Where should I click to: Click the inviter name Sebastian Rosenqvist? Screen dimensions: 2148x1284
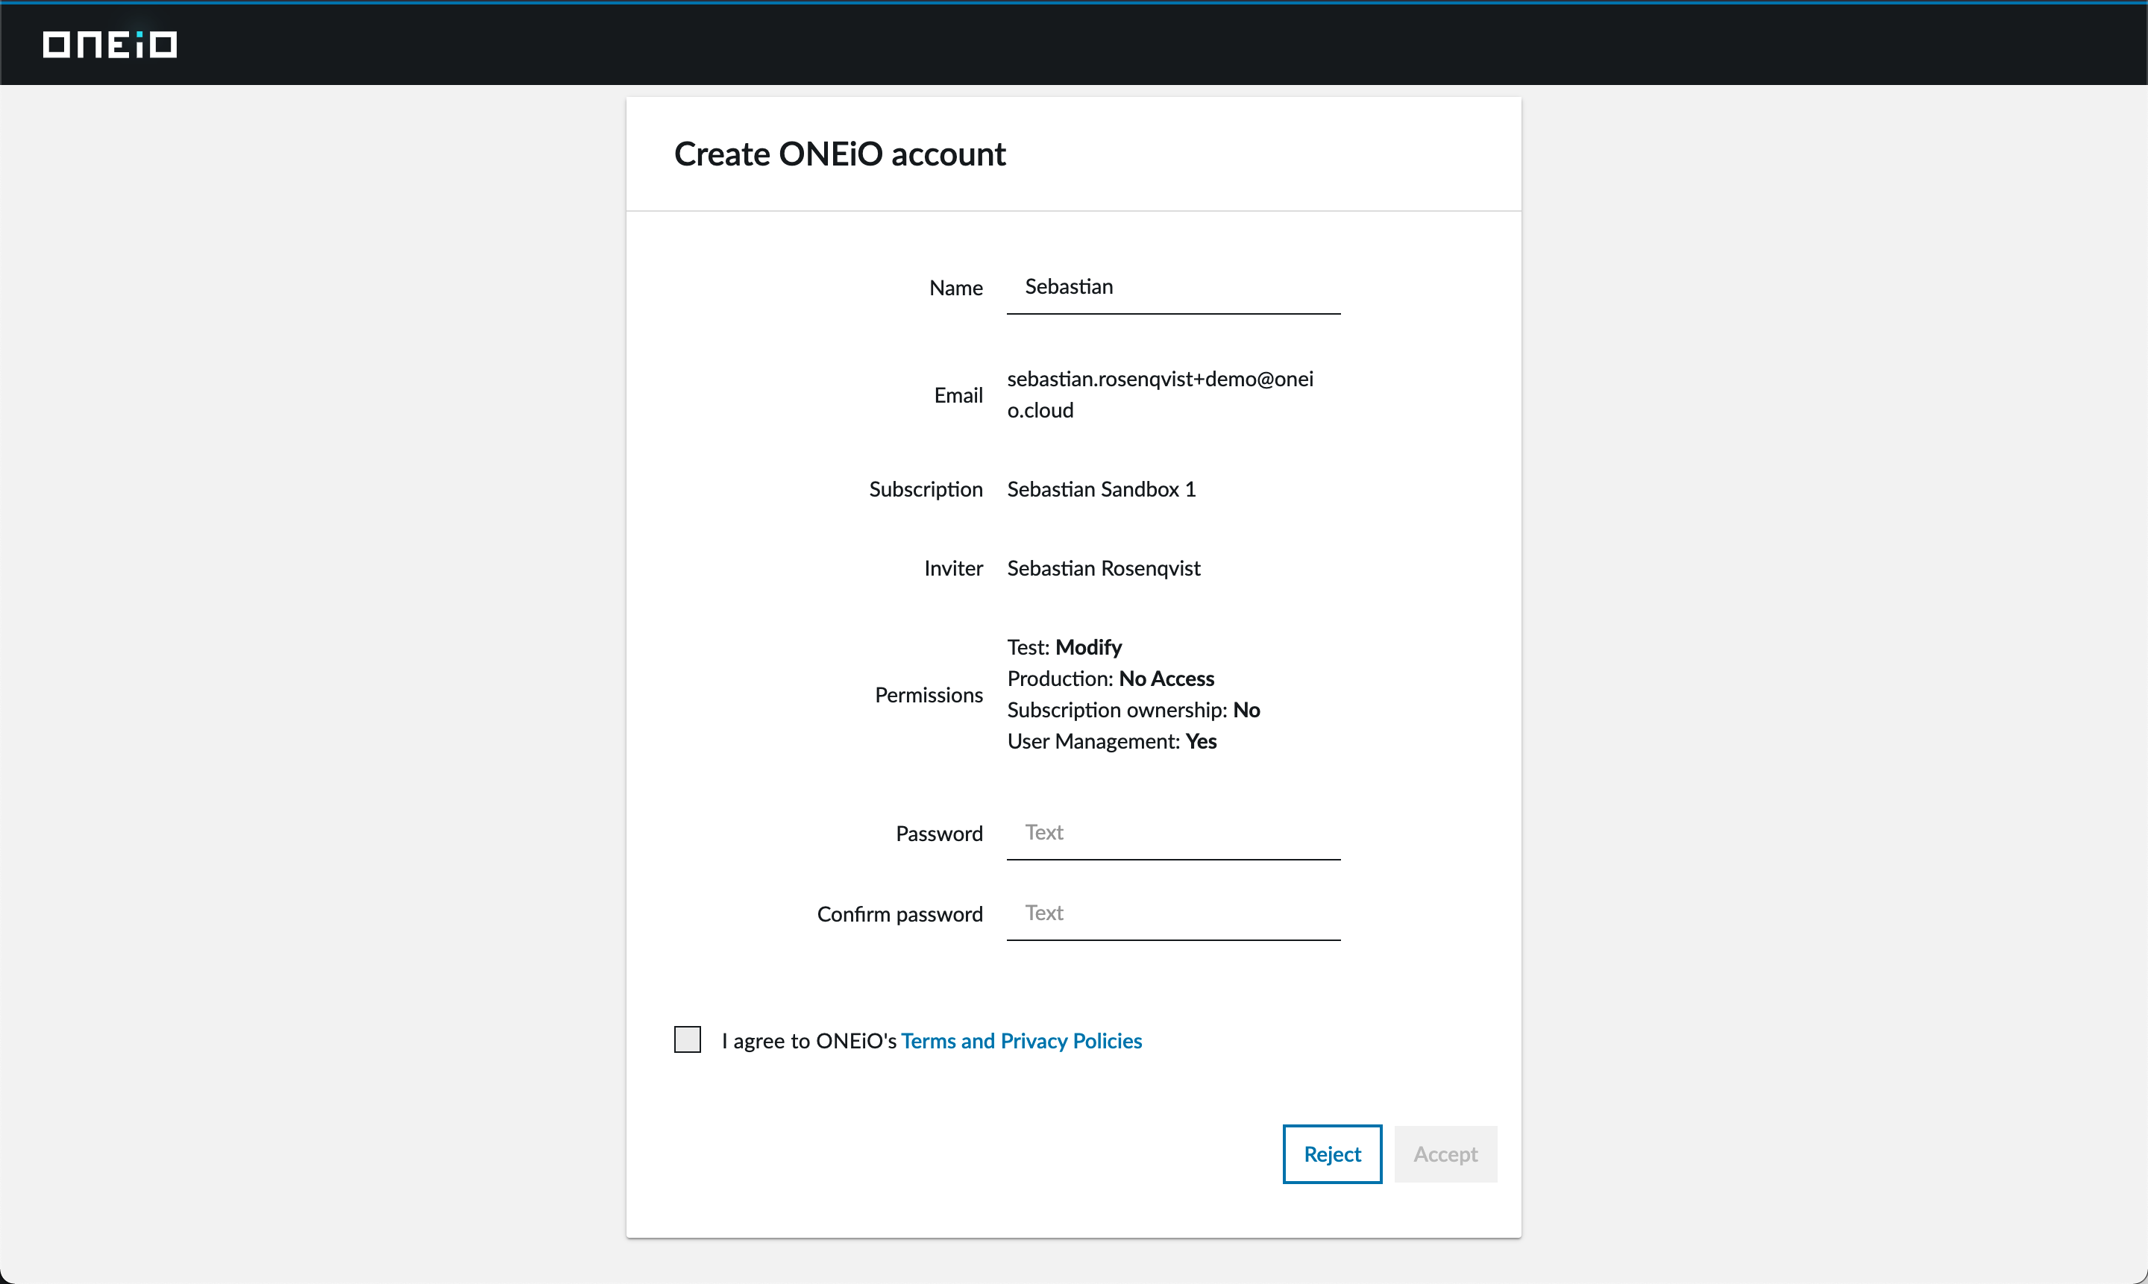(1103, 568)
